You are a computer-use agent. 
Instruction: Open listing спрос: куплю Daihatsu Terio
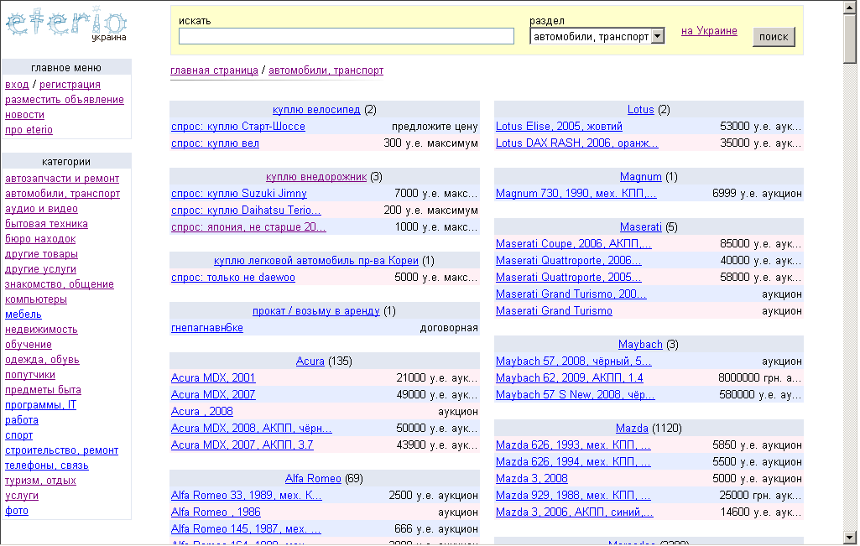tap(247, 210)
